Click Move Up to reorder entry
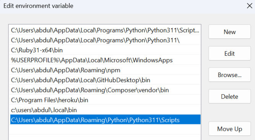255x140 pixels. [x=229, y=129]
